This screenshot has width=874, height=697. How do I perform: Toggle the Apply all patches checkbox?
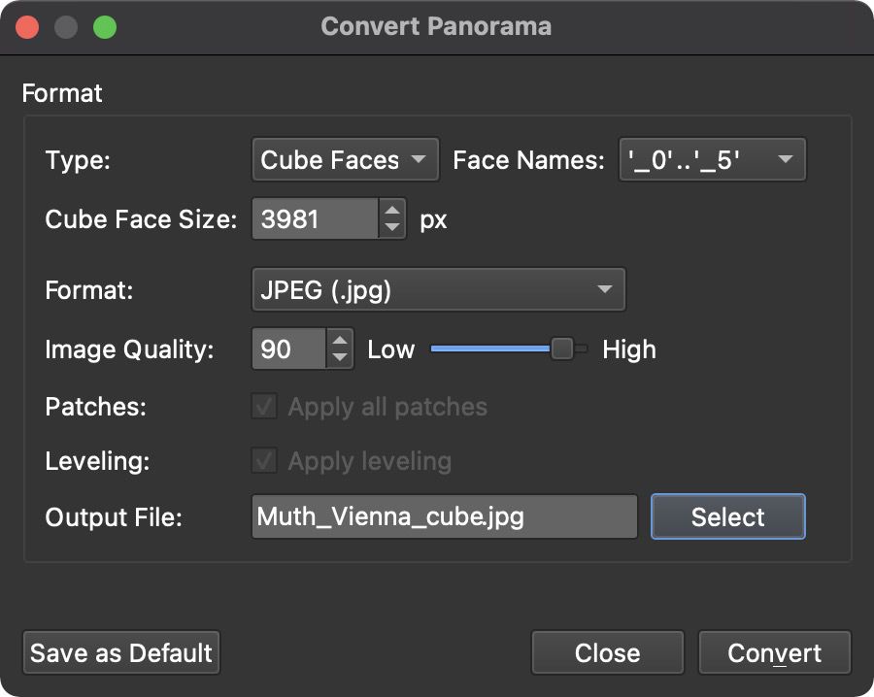tap(264, 407)
